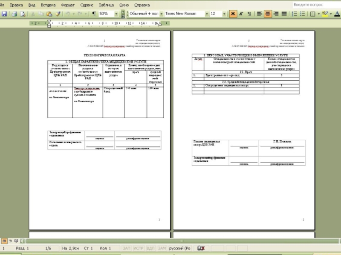Click the Save icon
This screenshot has height=255, width=341.
click(4, 14)
